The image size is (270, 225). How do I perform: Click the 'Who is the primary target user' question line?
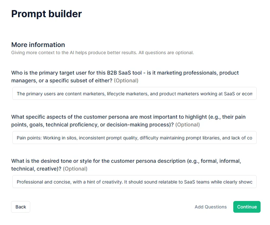[125, 73]
